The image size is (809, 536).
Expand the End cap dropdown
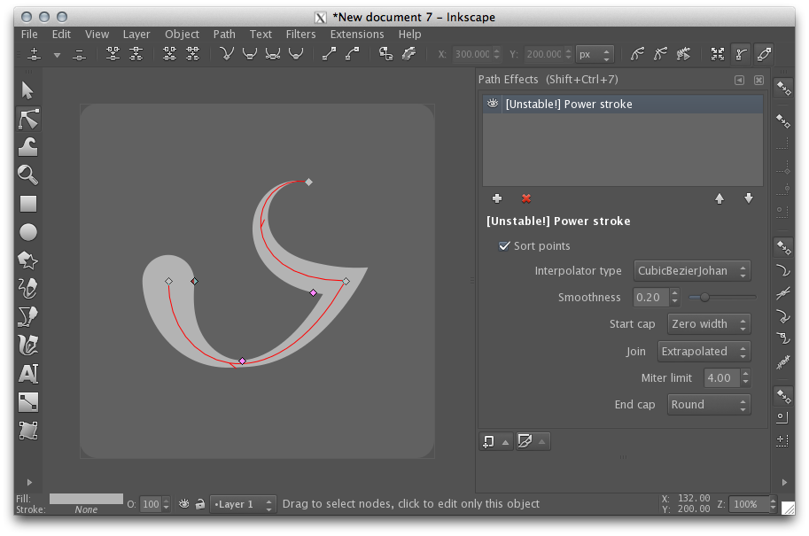709,405
